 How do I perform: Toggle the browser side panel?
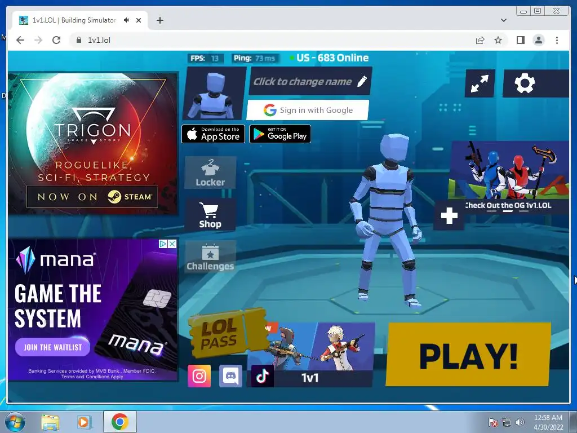(520, 40)
